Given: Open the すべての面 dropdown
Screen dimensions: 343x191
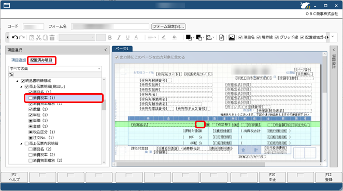Looking at the screenshot, I should point(55,69).
